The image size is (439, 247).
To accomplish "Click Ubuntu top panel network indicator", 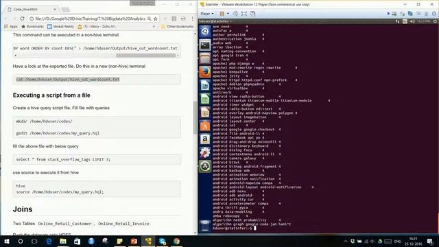I will 398,21.
